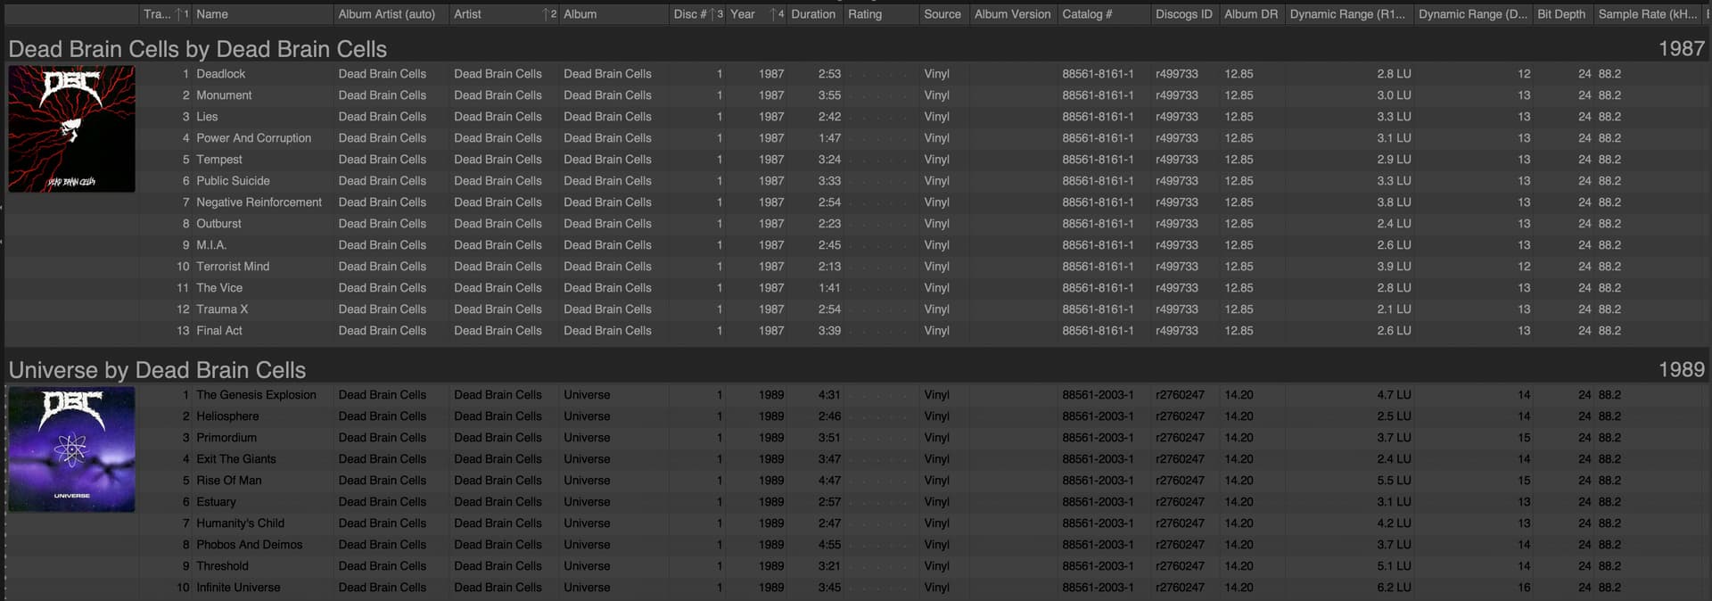Click the 3:55 duration of Monument
The image size is (1712, 601).
coord(829,95)
